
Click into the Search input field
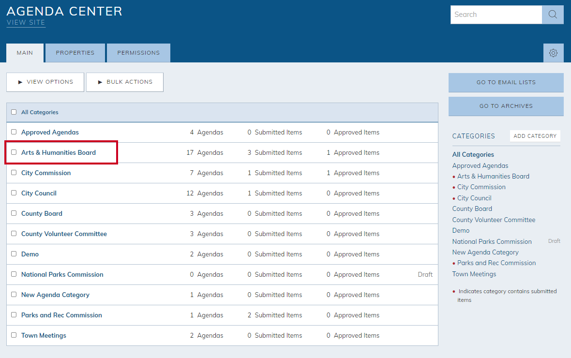[496, 15]
